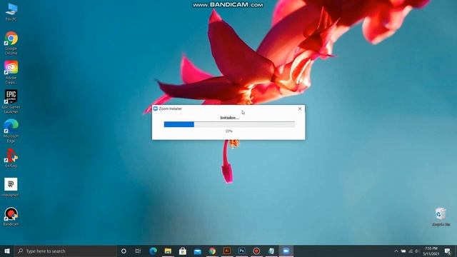Open Google Chrome desktop shortcut
The height and width of the screenshot is (257, 457).
pos(11,43)
